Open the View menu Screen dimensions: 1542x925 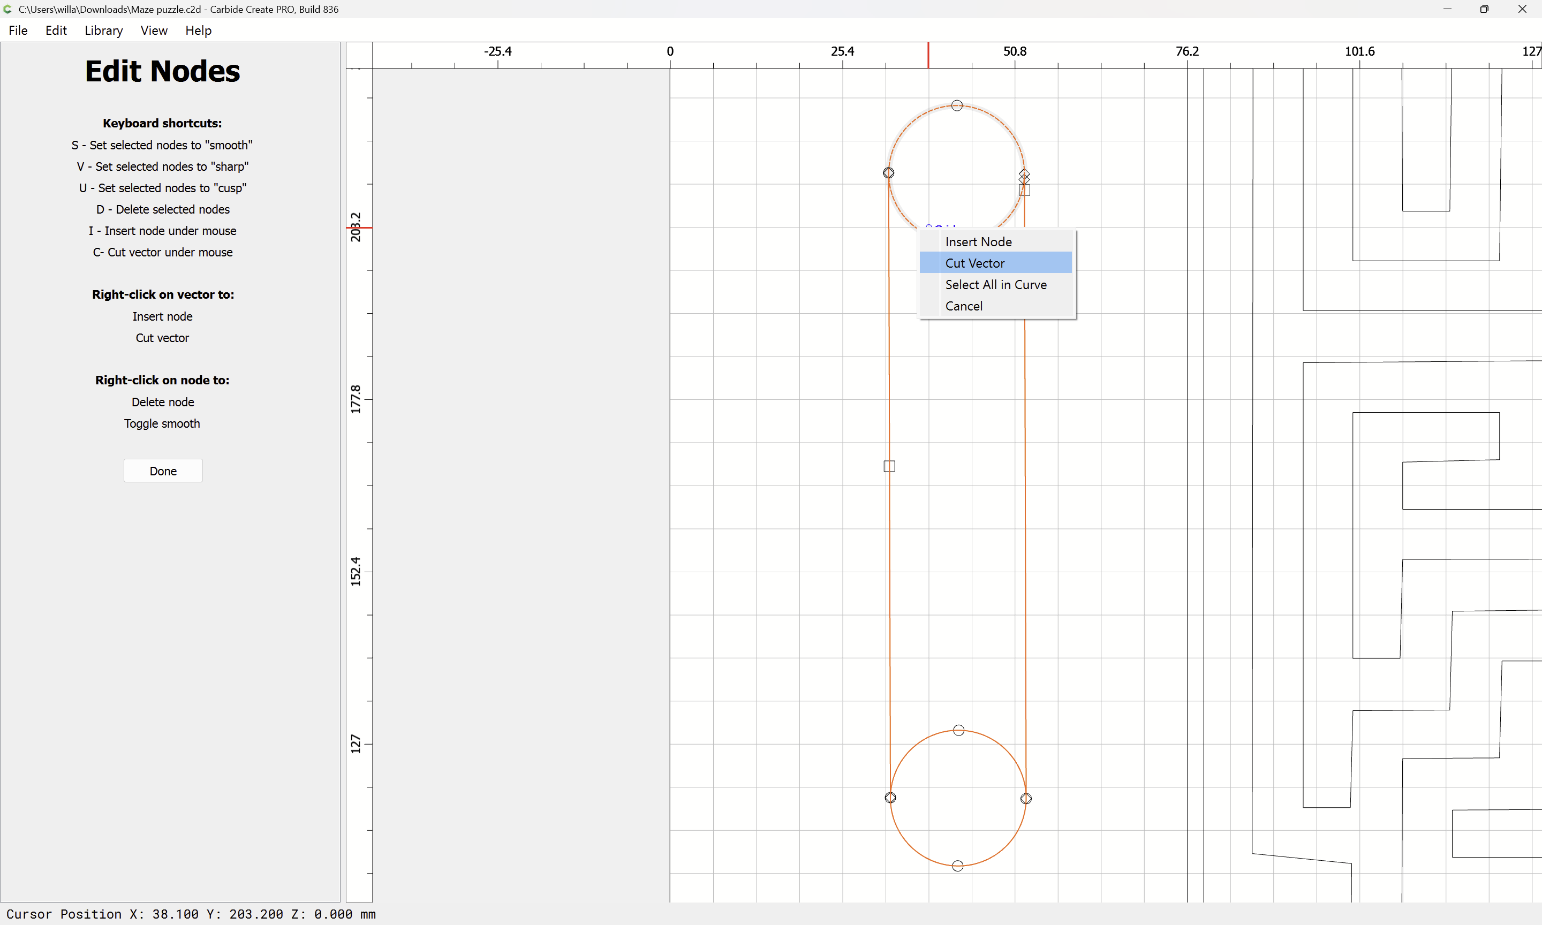pos(153,31)
